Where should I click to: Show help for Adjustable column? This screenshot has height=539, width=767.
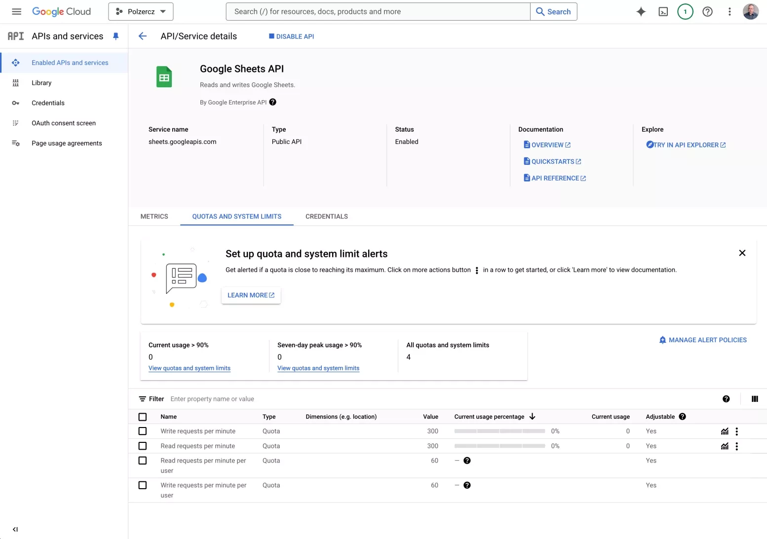683,417
